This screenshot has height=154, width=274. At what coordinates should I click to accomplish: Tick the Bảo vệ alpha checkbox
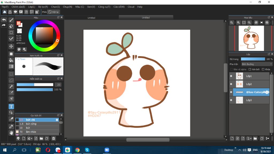pos(232,69)
